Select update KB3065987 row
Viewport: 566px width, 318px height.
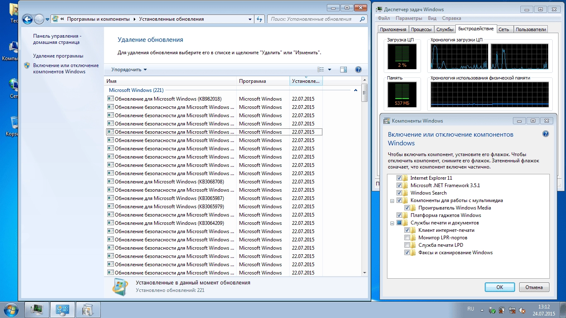214,198
